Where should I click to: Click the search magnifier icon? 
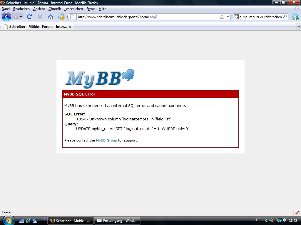[x=285, y=17]
